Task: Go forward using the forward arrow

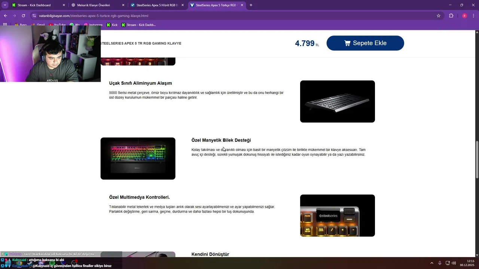Action: pyautogui.click(x=14, y=16)
